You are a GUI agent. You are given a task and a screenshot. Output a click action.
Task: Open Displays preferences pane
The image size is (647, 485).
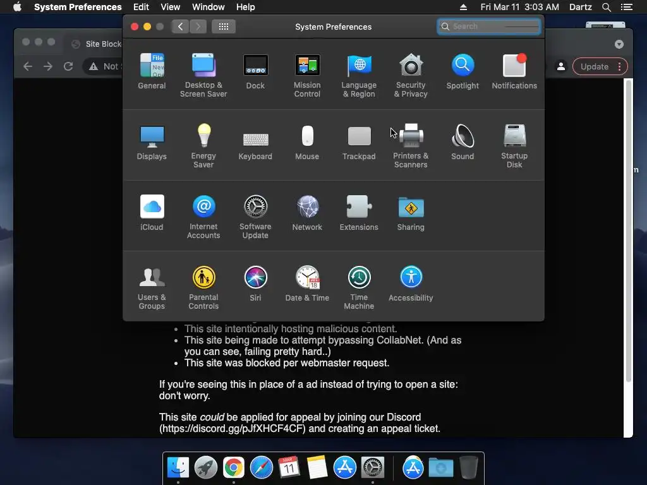point(152,142)
